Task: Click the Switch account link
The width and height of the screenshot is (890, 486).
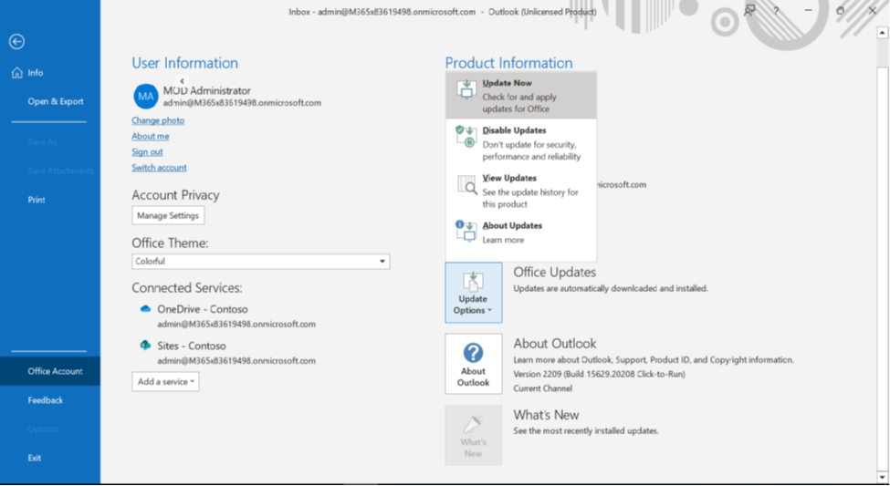Action: pyautogui.click(x=159, y=167)
